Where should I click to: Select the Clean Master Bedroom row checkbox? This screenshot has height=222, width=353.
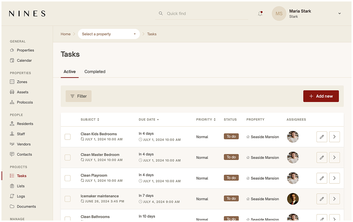(x=67, y=157)
